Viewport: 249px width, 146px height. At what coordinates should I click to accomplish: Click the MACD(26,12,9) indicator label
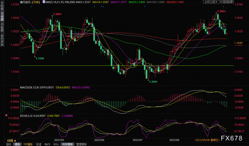point(30,87)
